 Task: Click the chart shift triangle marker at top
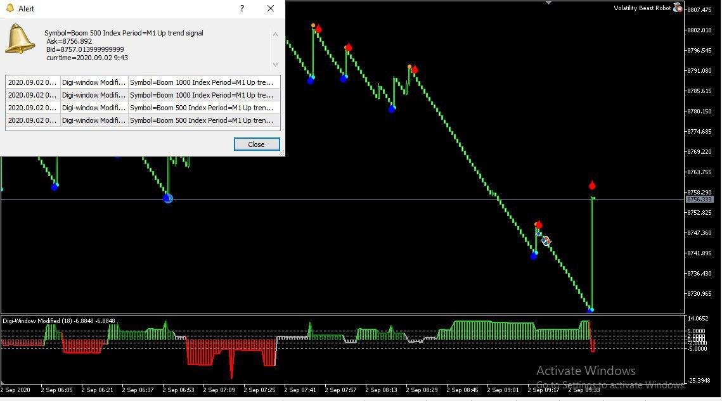pos(548,3)
